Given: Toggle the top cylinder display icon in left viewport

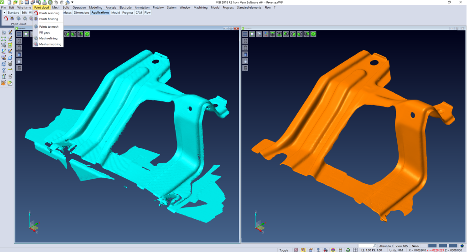Looking at the screenshot, I should 19,40.
